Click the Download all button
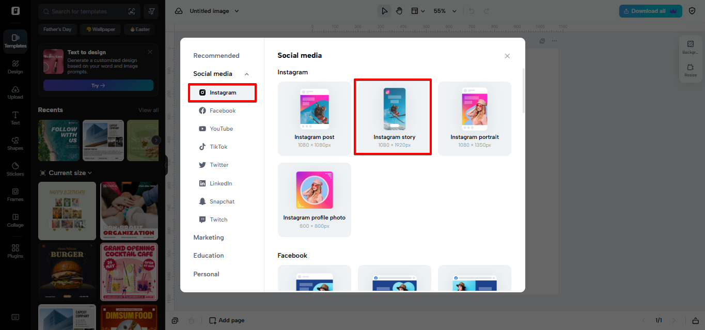Viewport: 705px width, 330px height. (651, 11)
